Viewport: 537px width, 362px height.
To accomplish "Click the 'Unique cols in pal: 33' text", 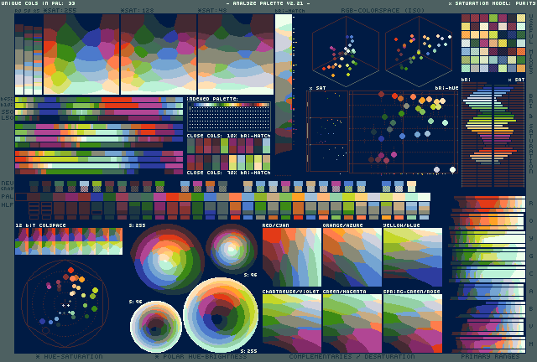I will (x=38, y=3).
